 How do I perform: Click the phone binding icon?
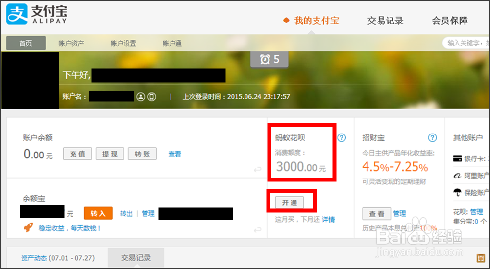[x=152, y=97]
